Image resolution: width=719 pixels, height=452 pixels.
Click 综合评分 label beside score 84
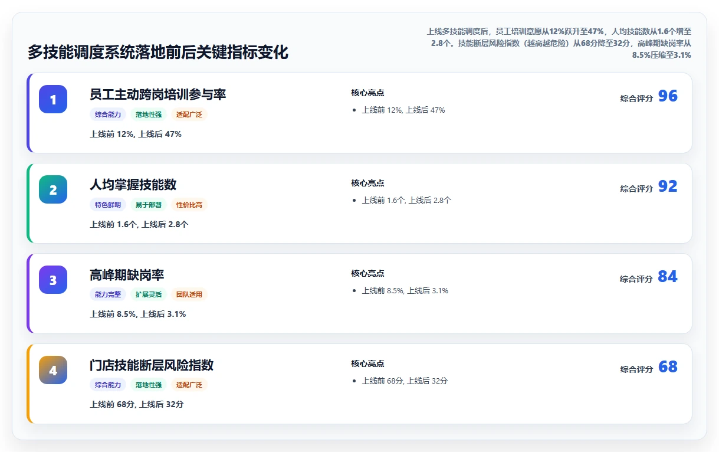[x=636, y=279]
